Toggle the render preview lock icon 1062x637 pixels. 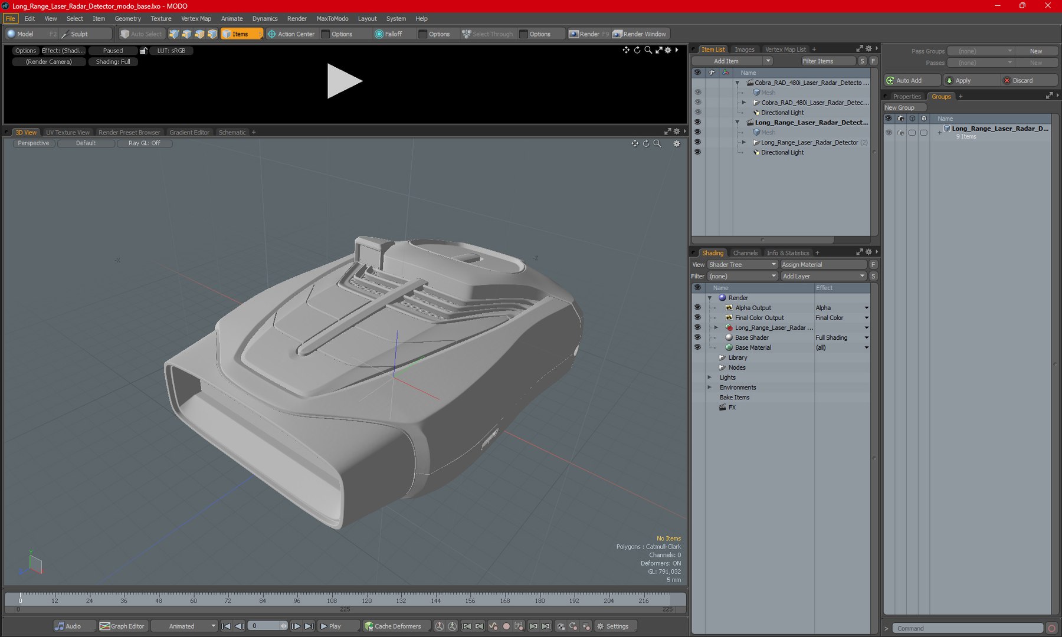pos(143,51)
